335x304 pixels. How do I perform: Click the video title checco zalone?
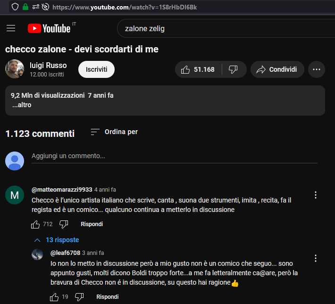click(82, 49)
